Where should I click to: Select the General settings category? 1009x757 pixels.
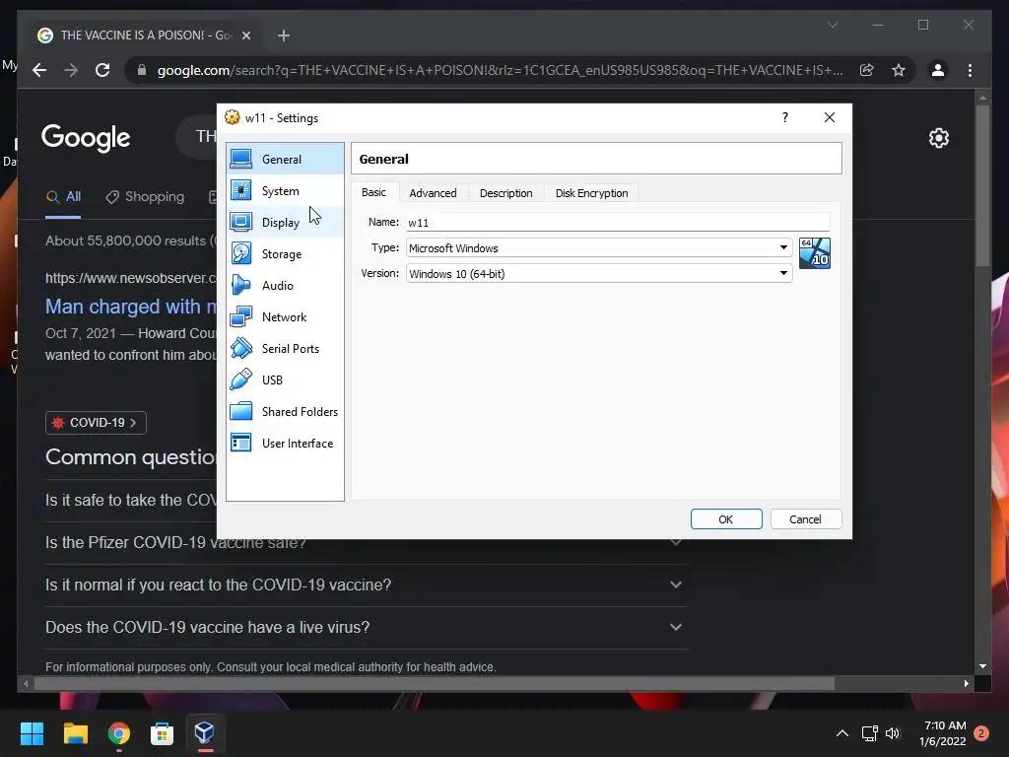[x=285, y=160]
